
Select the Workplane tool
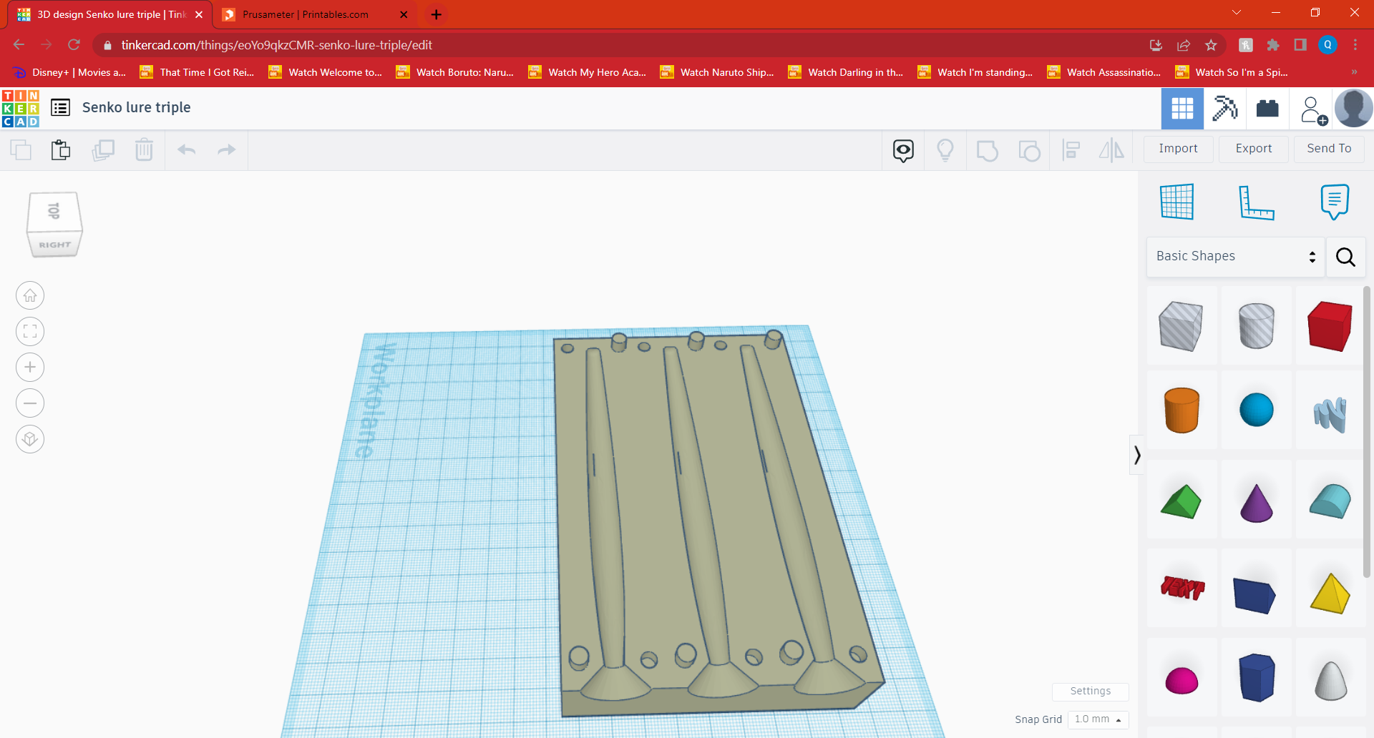pyautogui.click(x=1177, y=202)
